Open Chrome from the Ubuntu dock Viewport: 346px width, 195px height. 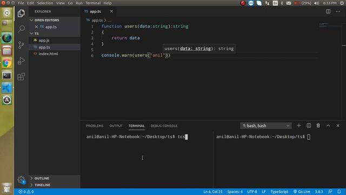click(x=7, y=63)
